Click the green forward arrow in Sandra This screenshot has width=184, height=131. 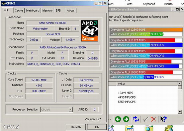126,119
